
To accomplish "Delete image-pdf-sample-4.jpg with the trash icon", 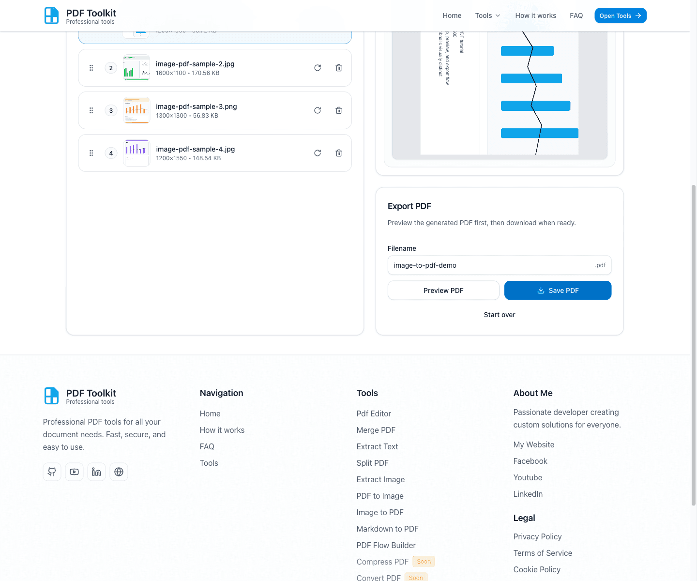I will point(339,153).
